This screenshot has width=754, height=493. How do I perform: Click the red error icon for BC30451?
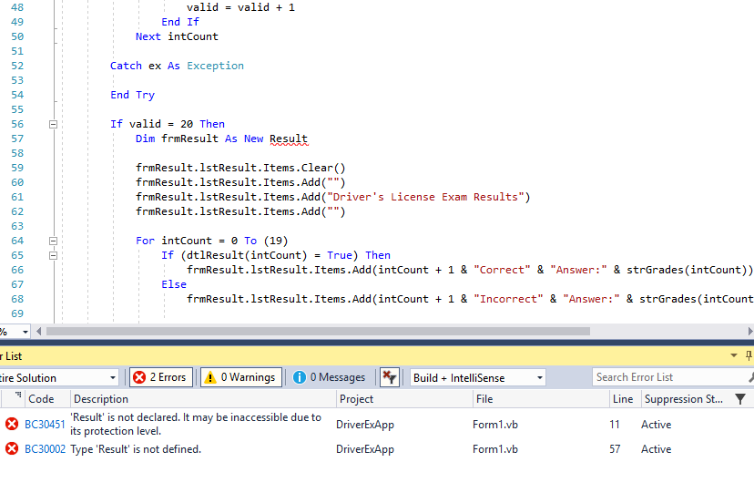click(12, 424)
